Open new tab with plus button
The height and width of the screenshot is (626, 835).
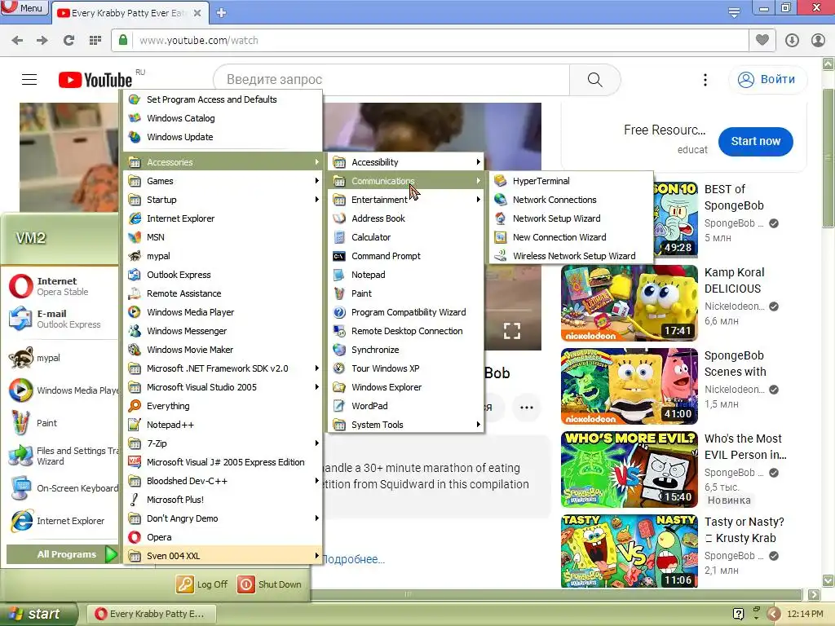221,13
